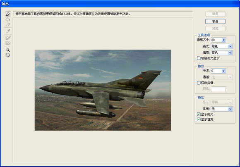Select the Eyedropper tool
The width and height of the screenshot is (240, 167).
[8, 31]
